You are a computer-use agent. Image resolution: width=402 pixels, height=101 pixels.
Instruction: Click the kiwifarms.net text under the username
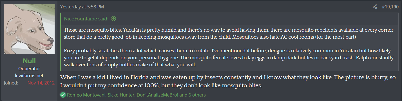[29, 76]
